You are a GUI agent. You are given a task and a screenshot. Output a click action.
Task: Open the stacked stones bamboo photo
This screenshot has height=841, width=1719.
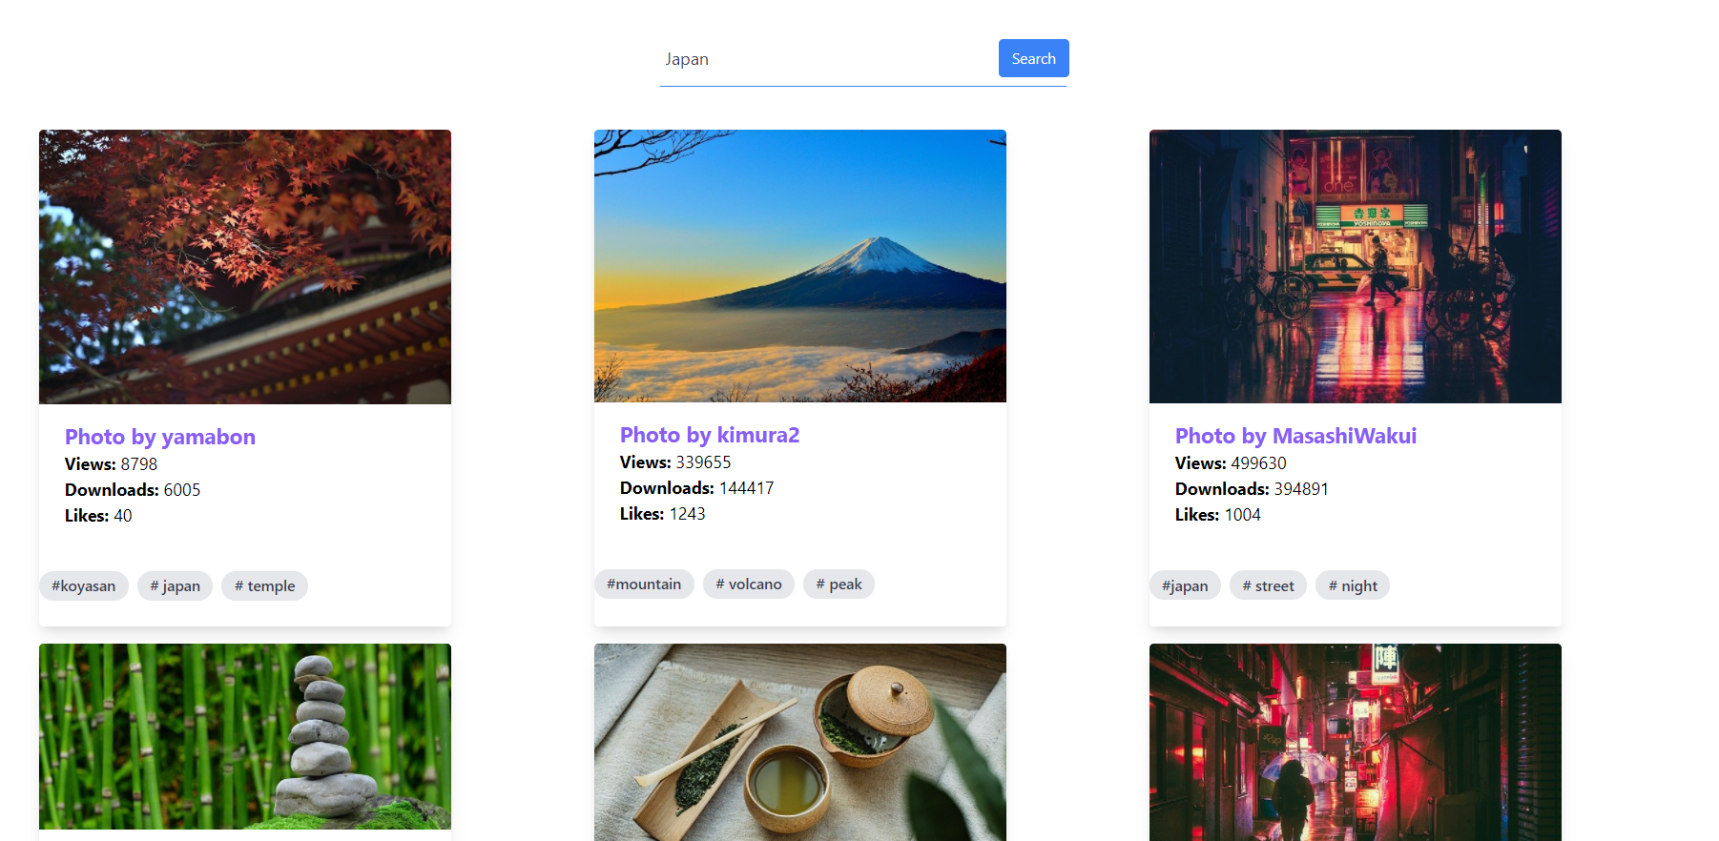tap(245, 736)
